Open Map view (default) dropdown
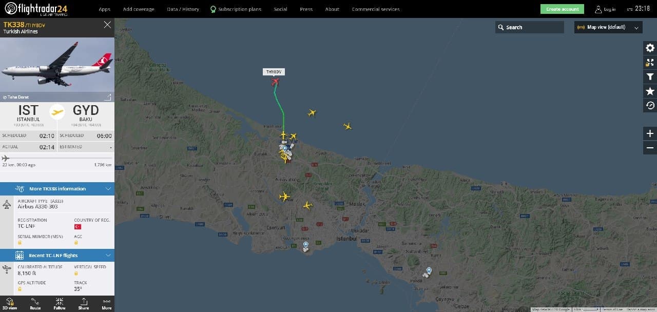Screen dimensions: 657x312 (608, 27)
